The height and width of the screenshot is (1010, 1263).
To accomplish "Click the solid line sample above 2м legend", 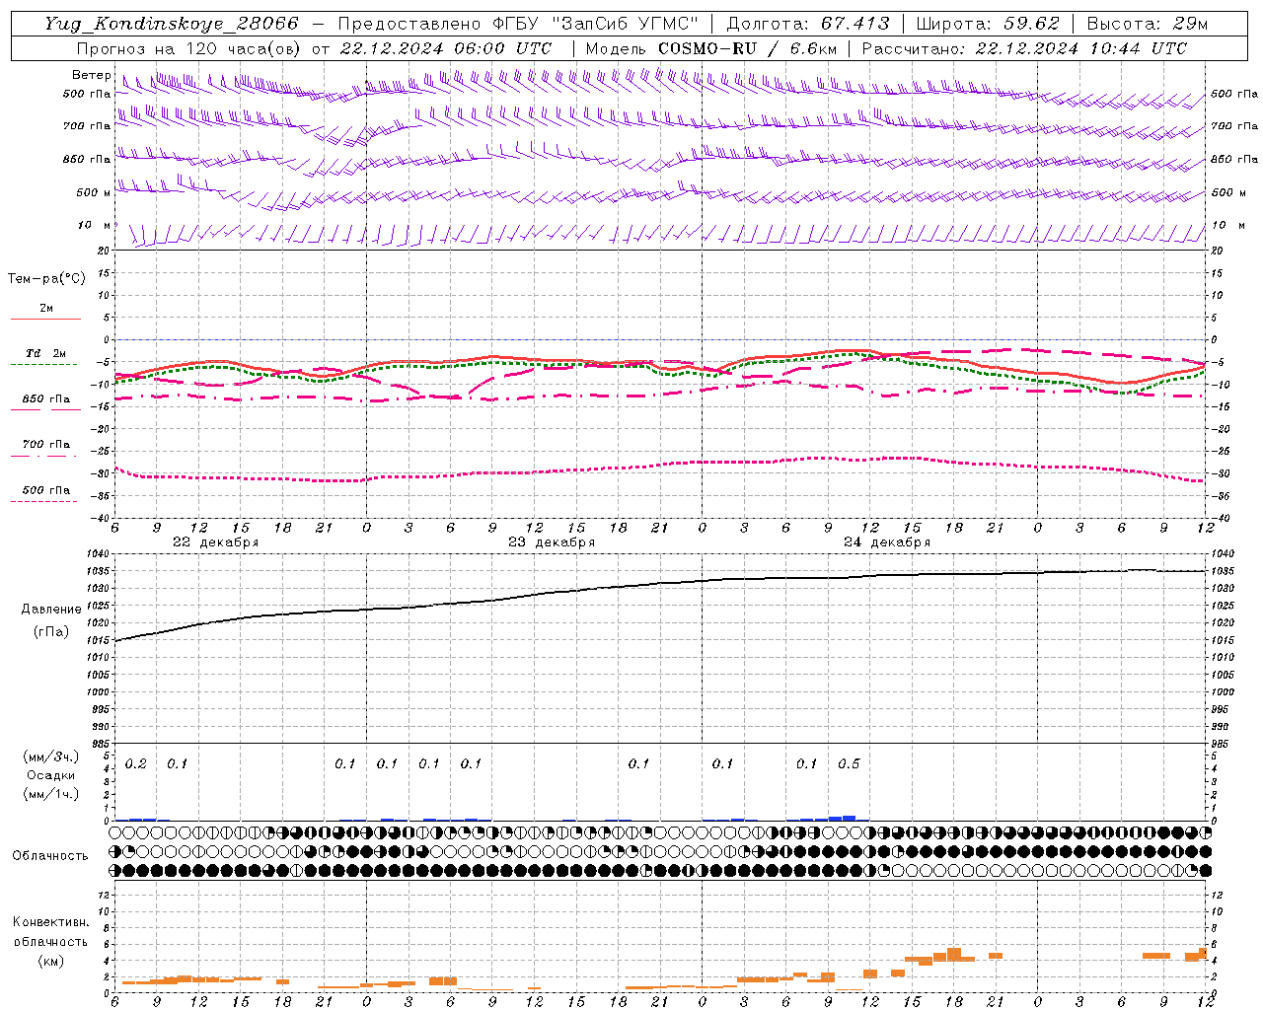I will point(45,319).
